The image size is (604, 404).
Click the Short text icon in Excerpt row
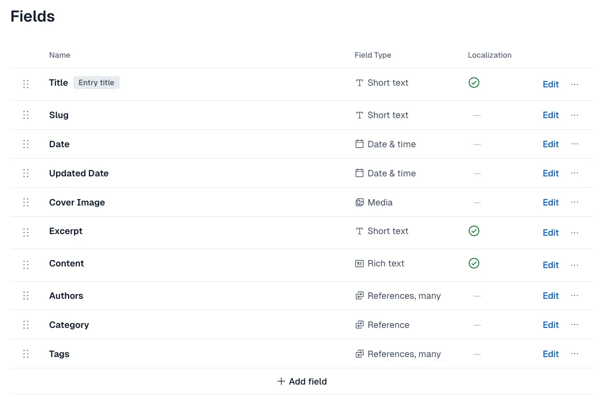(x=359, y=231)
